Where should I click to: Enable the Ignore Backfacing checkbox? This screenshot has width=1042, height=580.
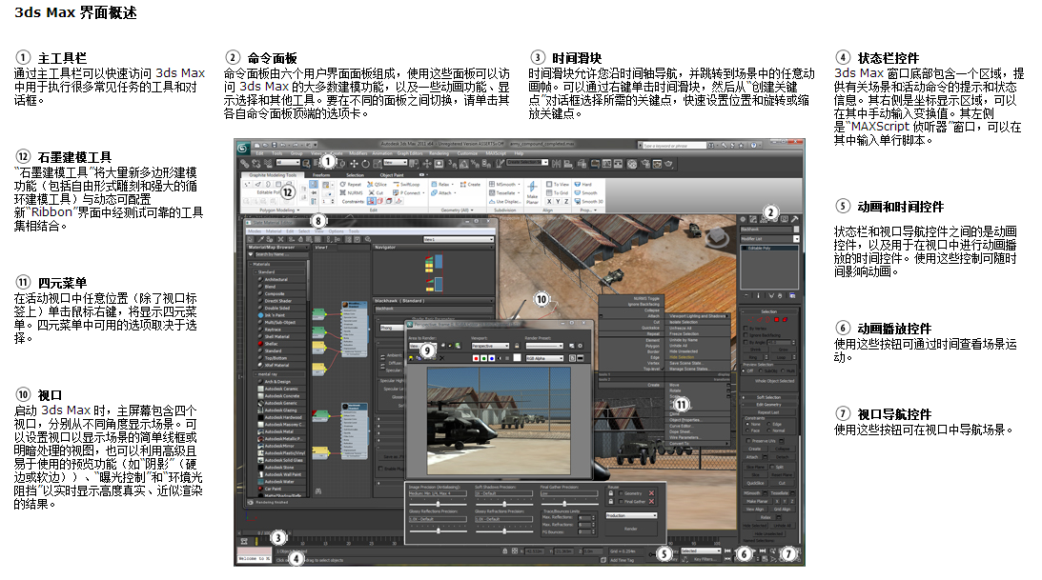(x=746, y=335)
